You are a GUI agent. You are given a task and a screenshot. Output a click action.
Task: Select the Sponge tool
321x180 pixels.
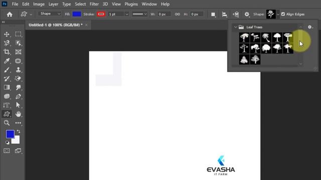tap(7, 96)
